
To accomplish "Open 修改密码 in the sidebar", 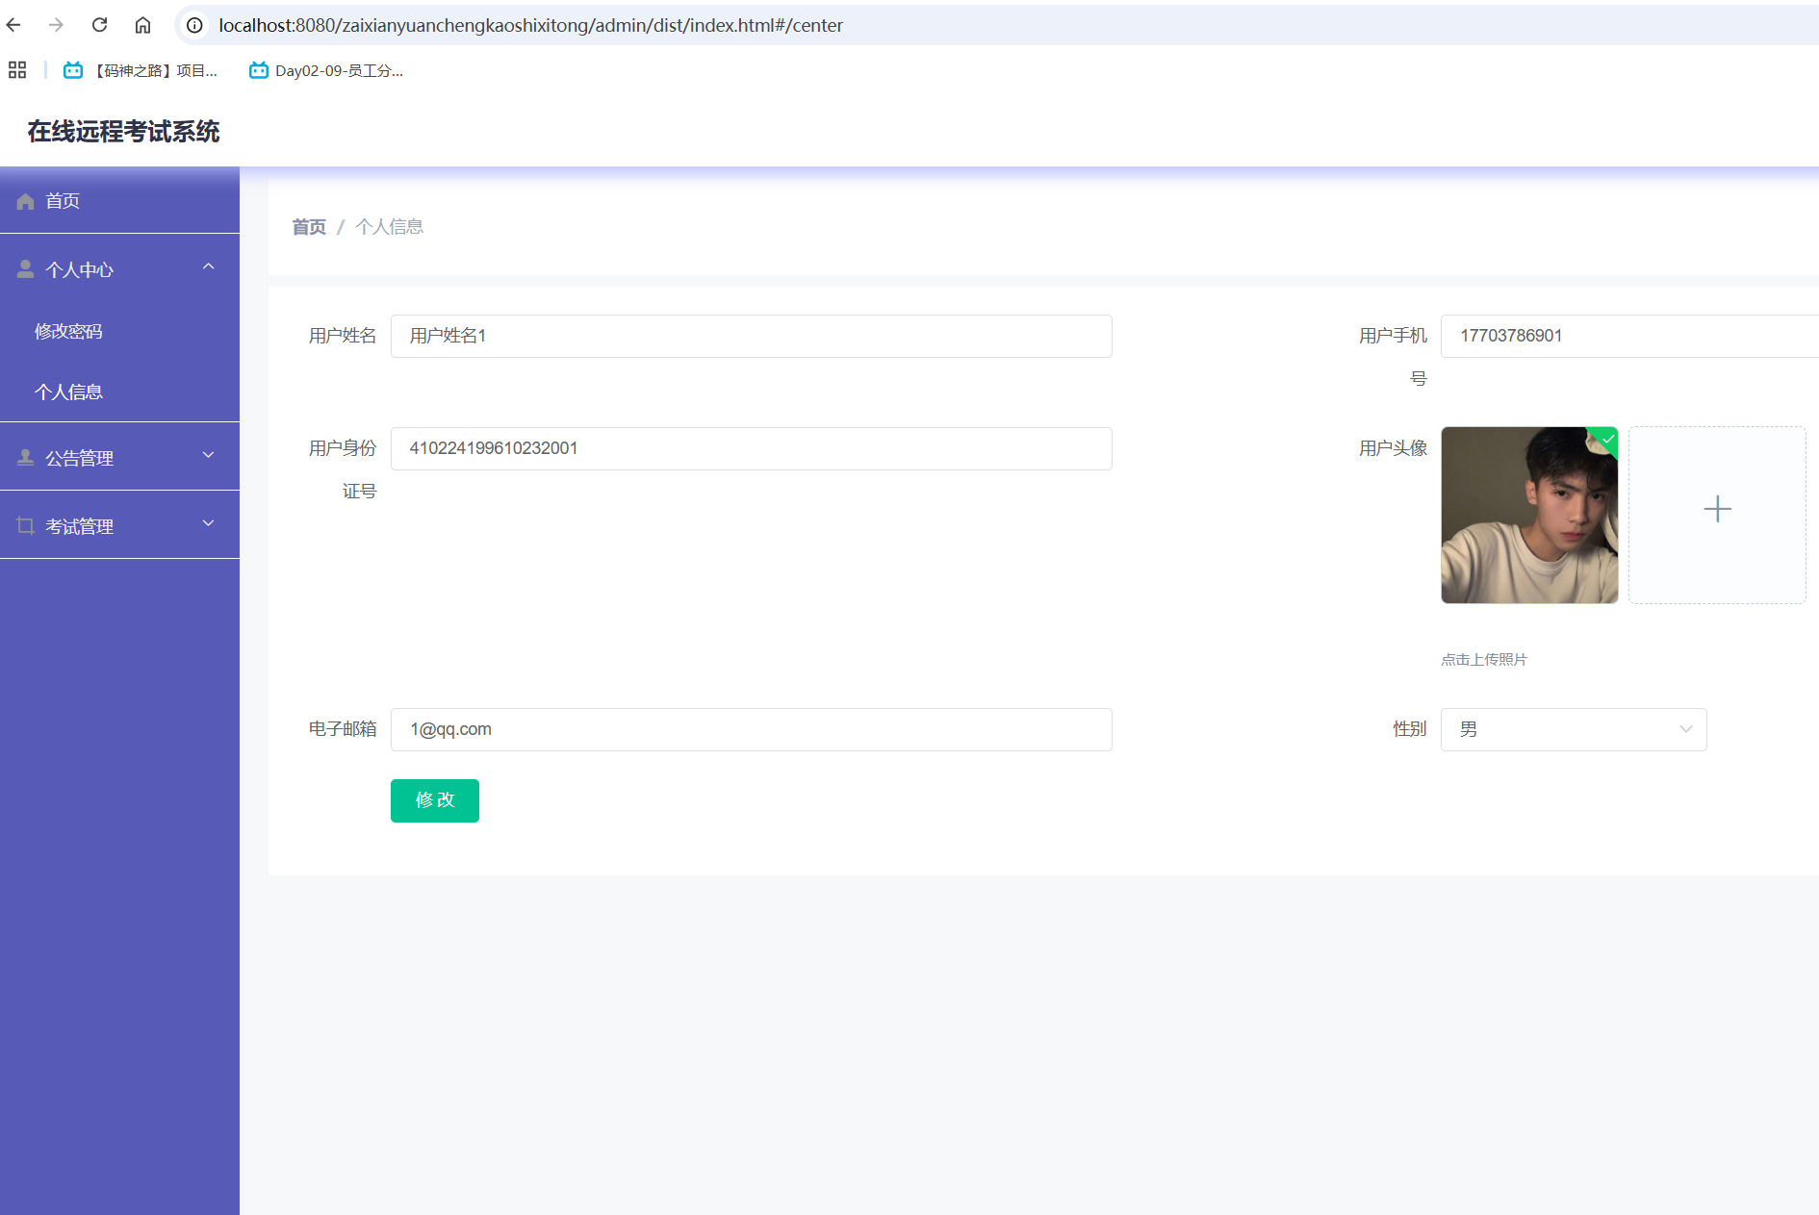I will (x=68, y=331).
